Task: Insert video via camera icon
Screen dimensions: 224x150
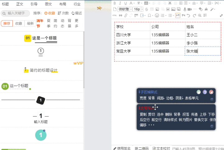Action: click(x=189, y=9)
